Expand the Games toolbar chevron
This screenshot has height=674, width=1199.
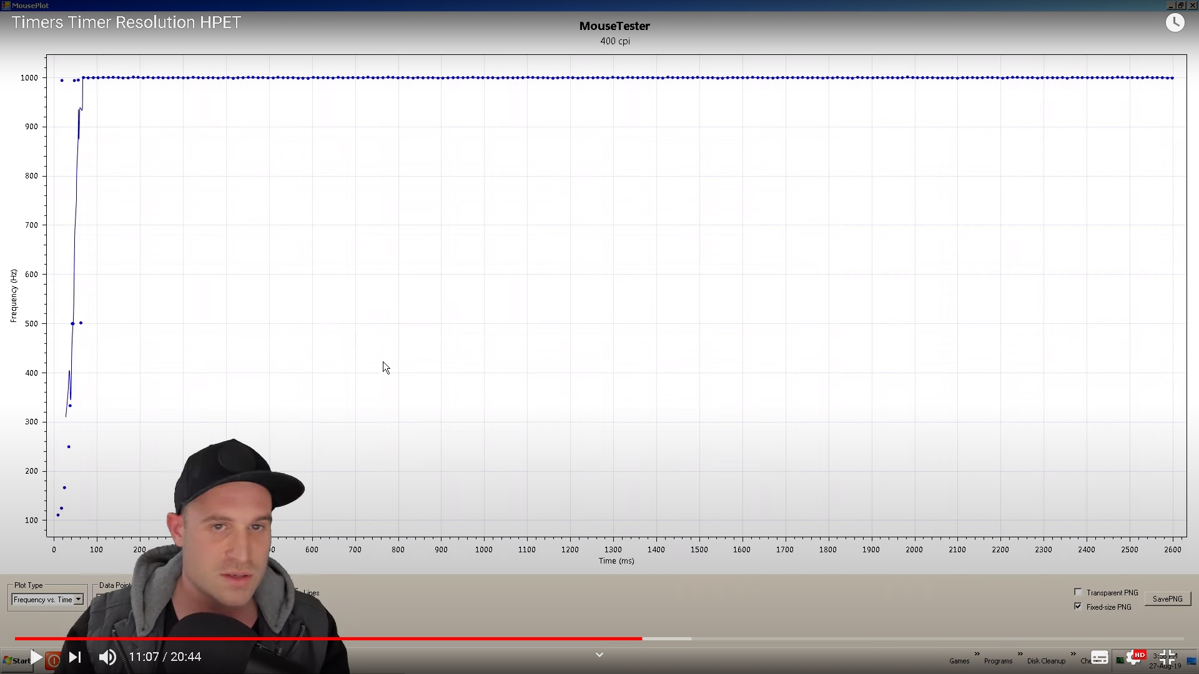click(x=977, y=654)
